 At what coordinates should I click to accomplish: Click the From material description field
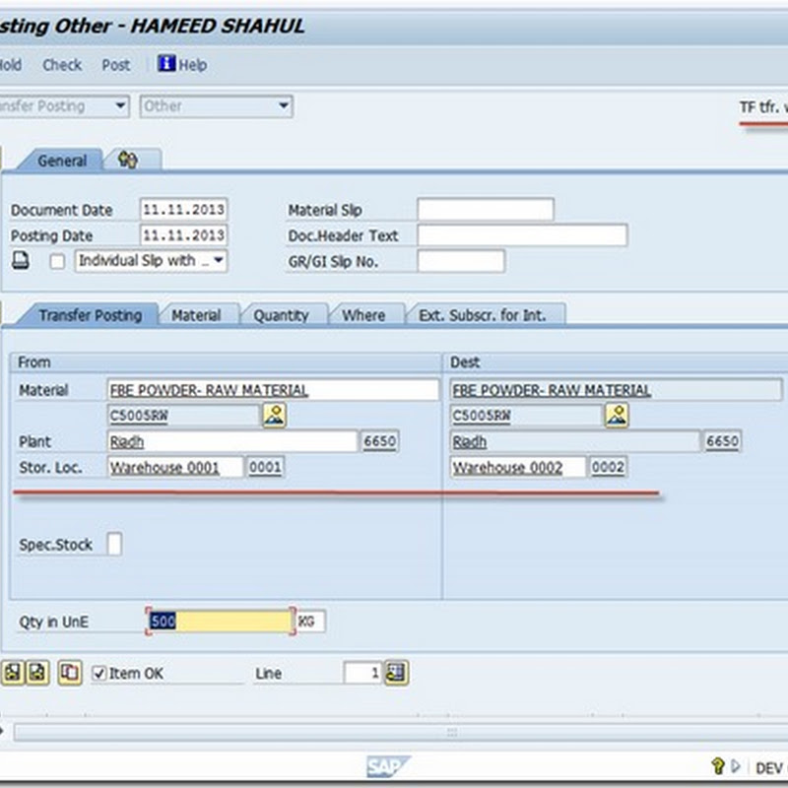click(273, 390)
